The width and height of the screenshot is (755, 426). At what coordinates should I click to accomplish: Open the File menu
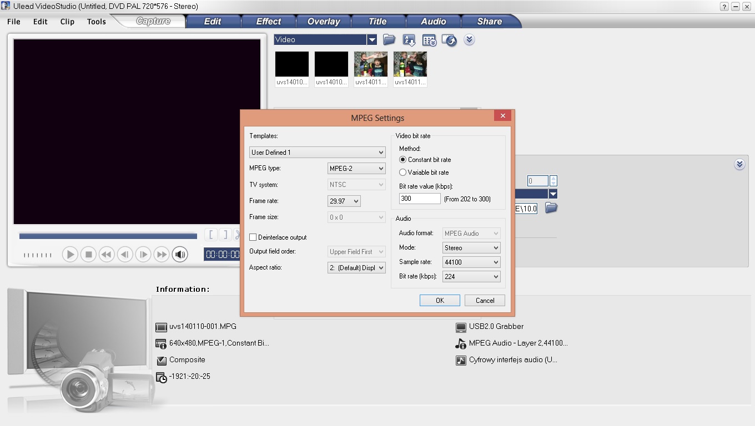point(14,22)
